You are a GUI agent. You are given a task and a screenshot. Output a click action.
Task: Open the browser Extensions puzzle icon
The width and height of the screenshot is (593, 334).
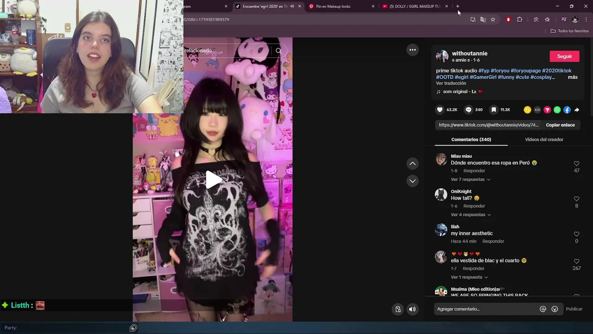tap(519, 19)
